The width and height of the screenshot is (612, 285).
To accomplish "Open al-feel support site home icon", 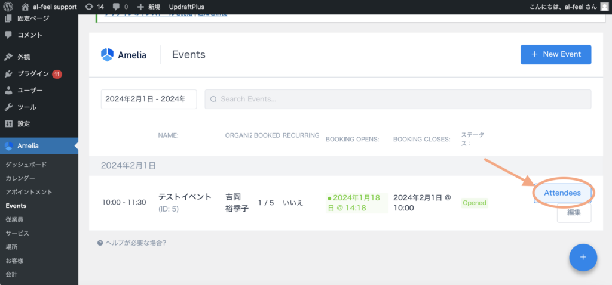I will [x=25, y=7].
